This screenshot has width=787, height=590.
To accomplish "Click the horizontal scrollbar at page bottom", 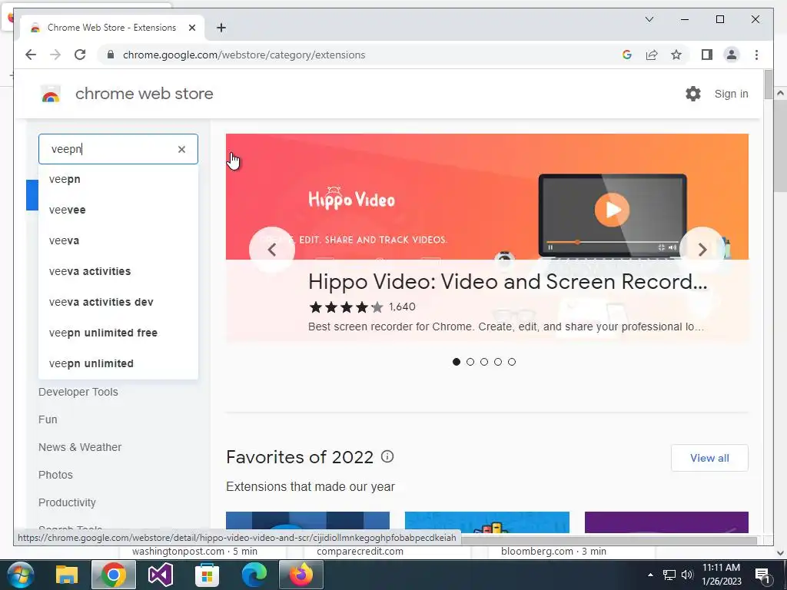I will 609,540.
